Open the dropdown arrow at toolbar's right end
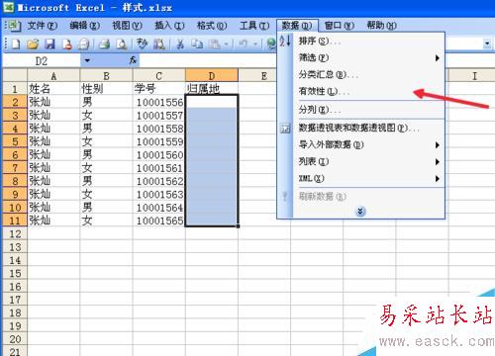 tap(487, 44)
